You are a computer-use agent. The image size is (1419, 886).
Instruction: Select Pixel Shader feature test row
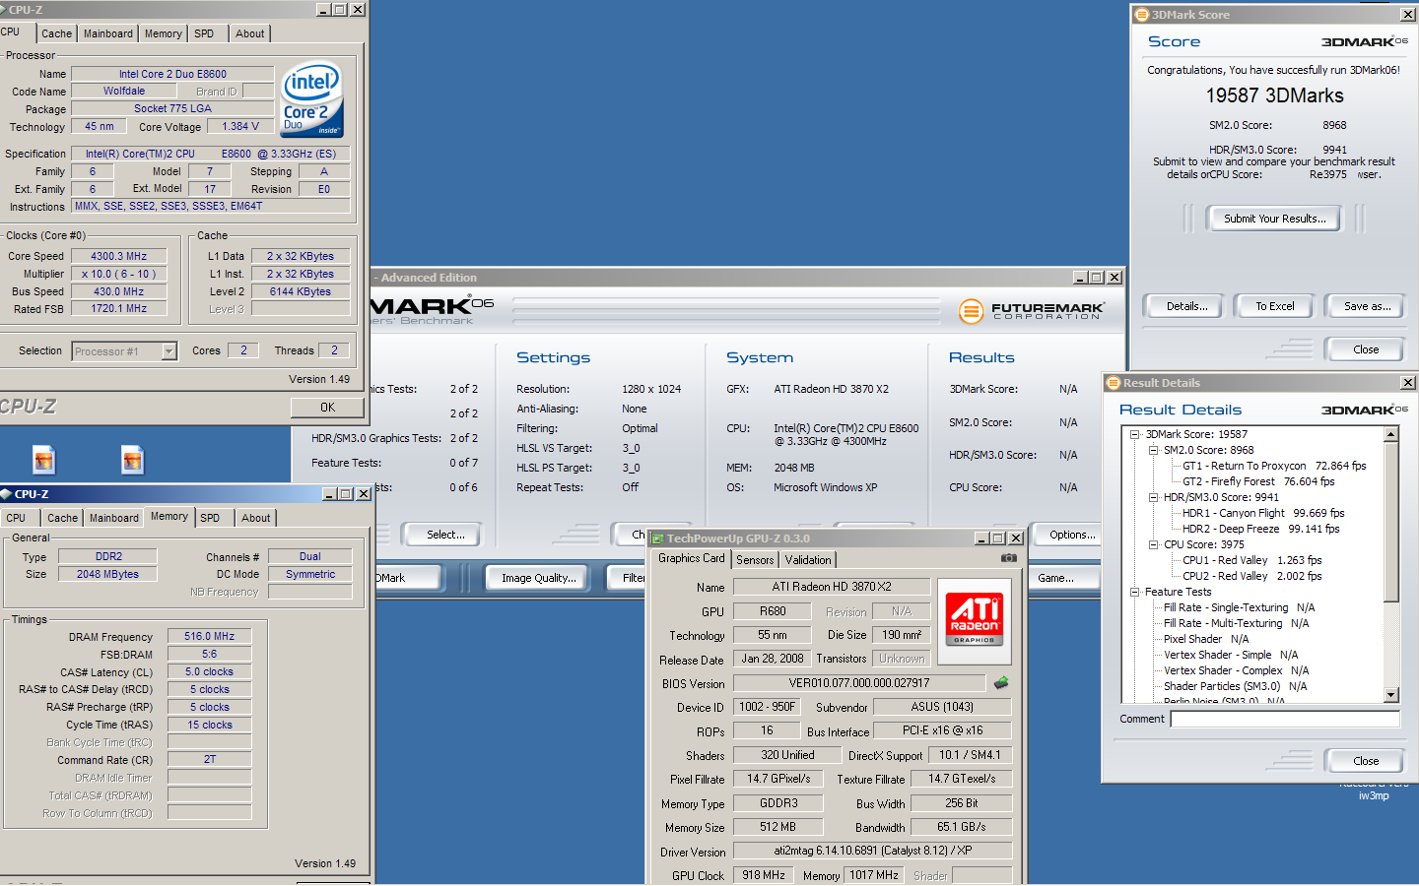point(1206,639)
